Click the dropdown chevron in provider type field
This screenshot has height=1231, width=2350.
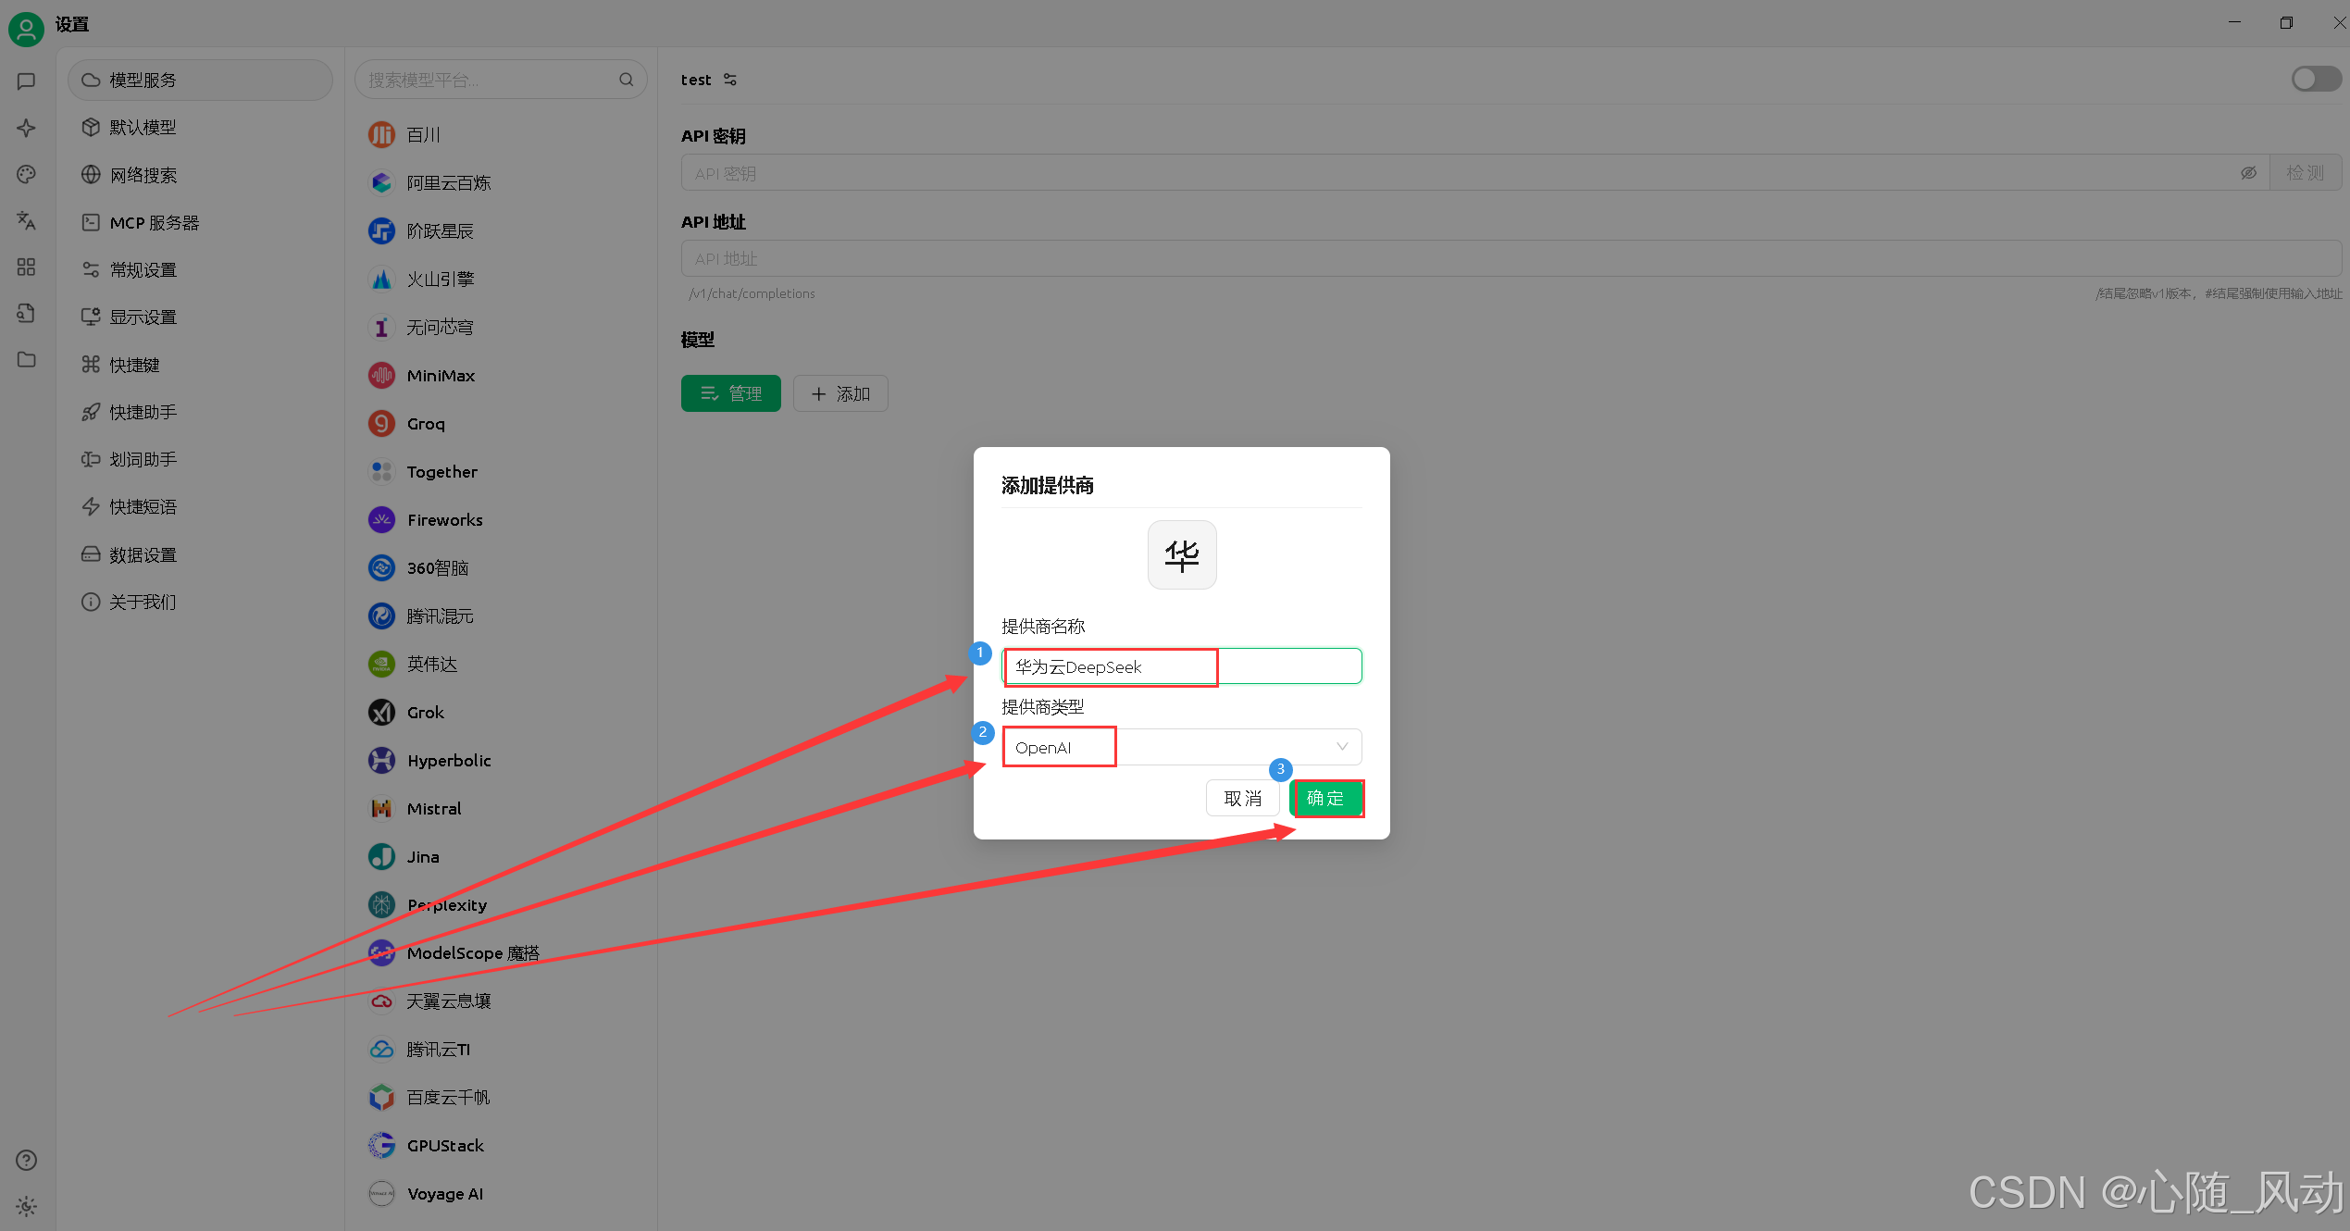click(x=1341, y=747)
